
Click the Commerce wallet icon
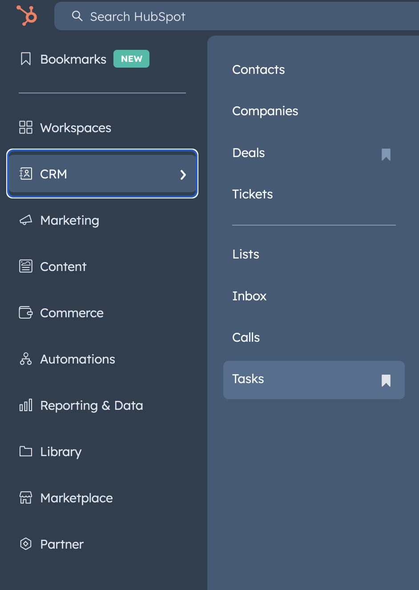25,313
